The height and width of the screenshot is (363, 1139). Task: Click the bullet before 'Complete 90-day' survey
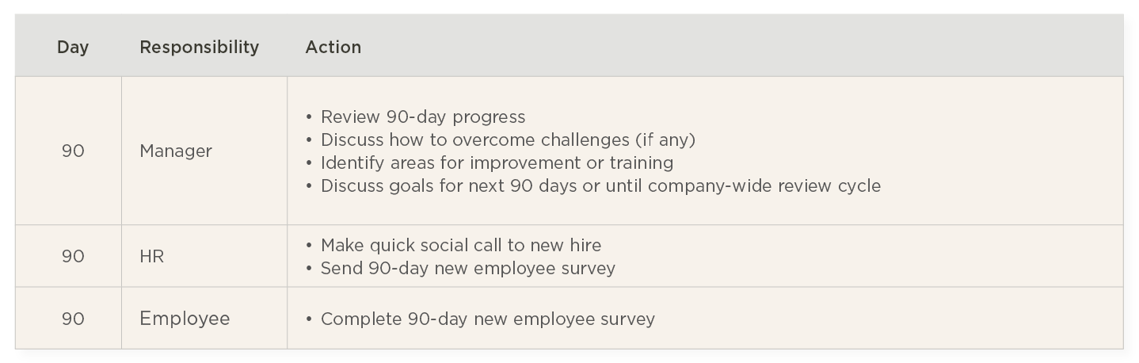click(309, 319)
